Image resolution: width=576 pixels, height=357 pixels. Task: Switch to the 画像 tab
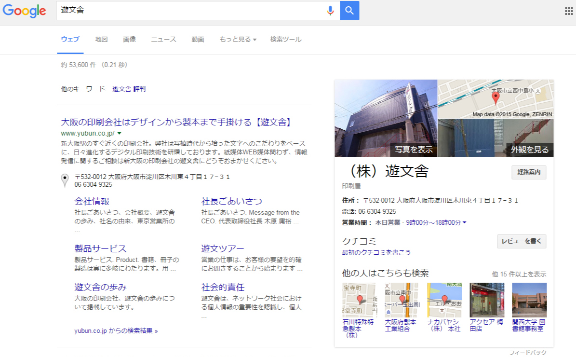tap(129, 40)
